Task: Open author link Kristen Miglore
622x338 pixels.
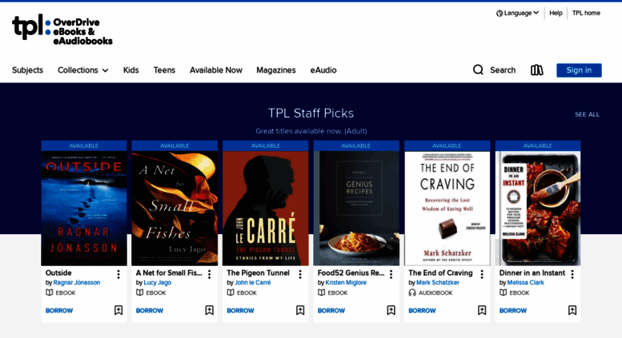Action: coord(346,283)
